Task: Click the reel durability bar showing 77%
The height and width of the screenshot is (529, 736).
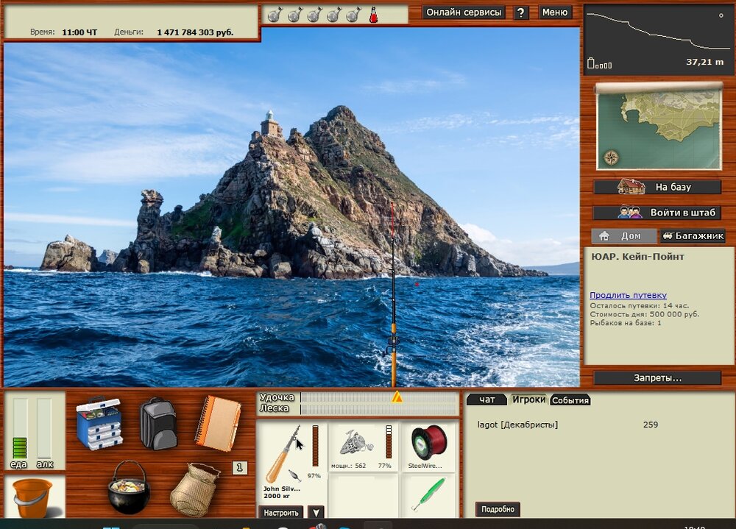Action: coord(389,441)
